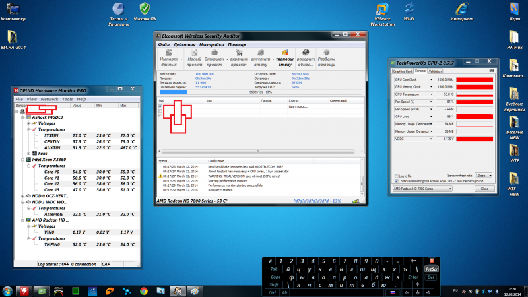Open the Настройки menu
Viewport: 528px width, 297px height.
click(211, 44)
